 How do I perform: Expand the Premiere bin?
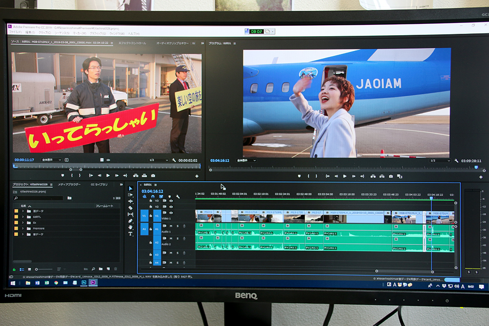point(23,228)
